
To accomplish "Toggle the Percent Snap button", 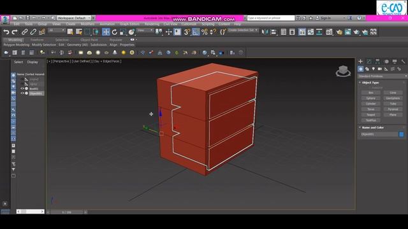I will coord(205,32).
